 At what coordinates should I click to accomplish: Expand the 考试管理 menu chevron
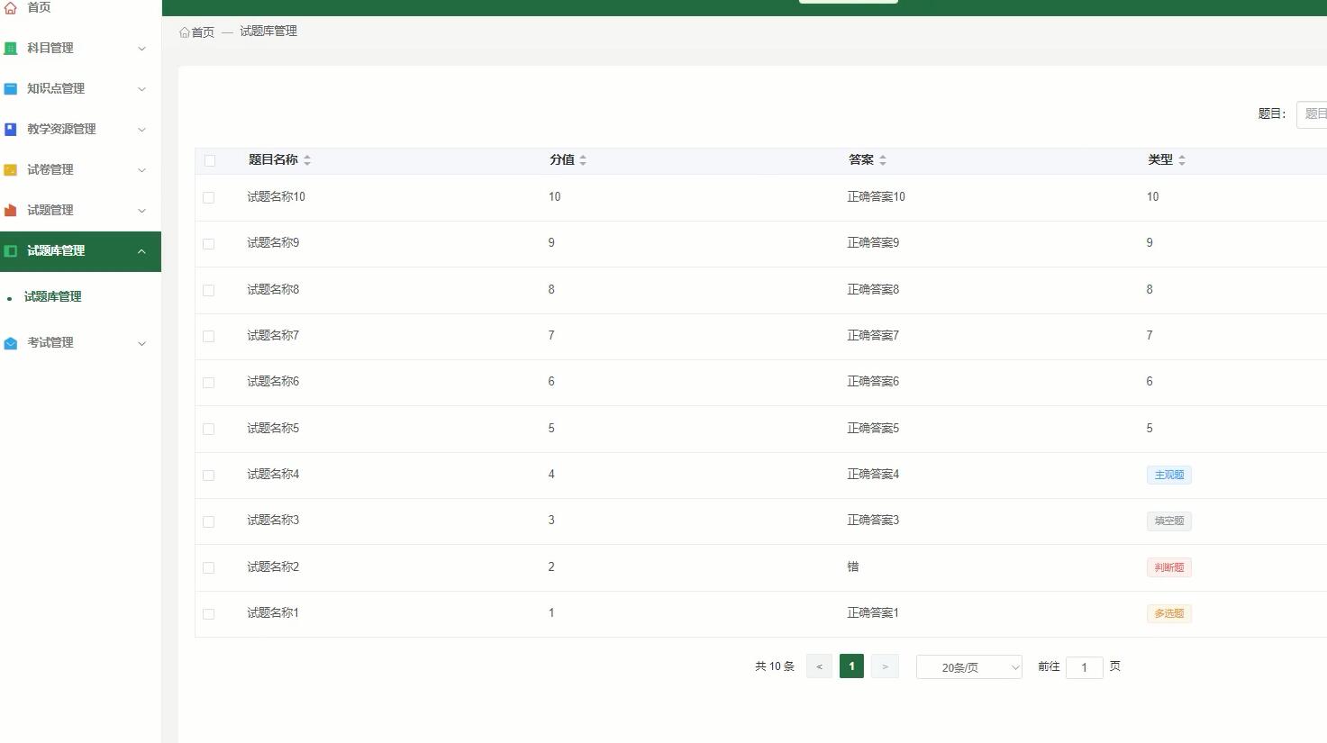tap(141, 343)
